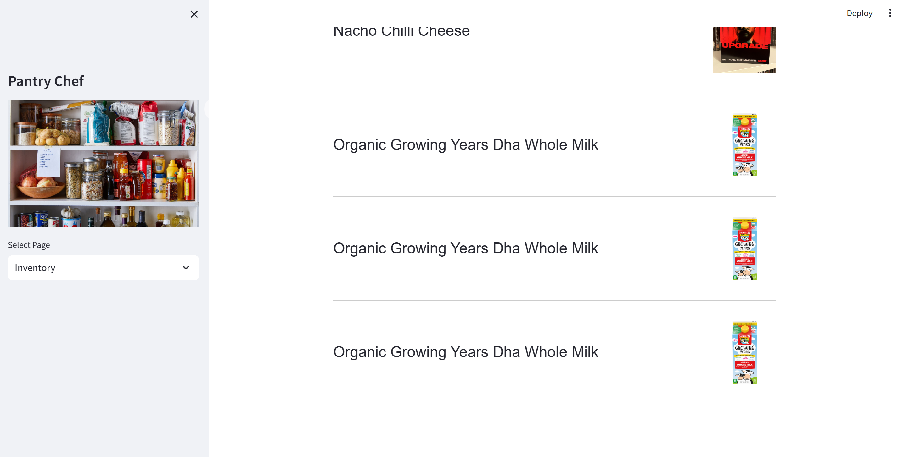
Task: Click the Select Page label
Action: [x=29, y=245]
